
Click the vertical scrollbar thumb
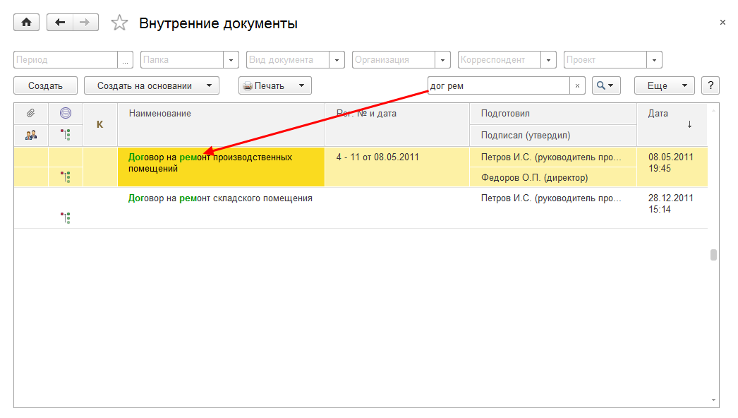pos(713,255)
